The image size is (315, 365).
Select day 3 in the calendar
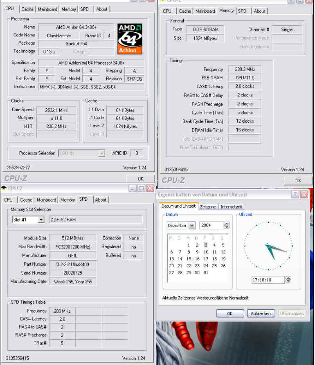click(x=206, y=245)
